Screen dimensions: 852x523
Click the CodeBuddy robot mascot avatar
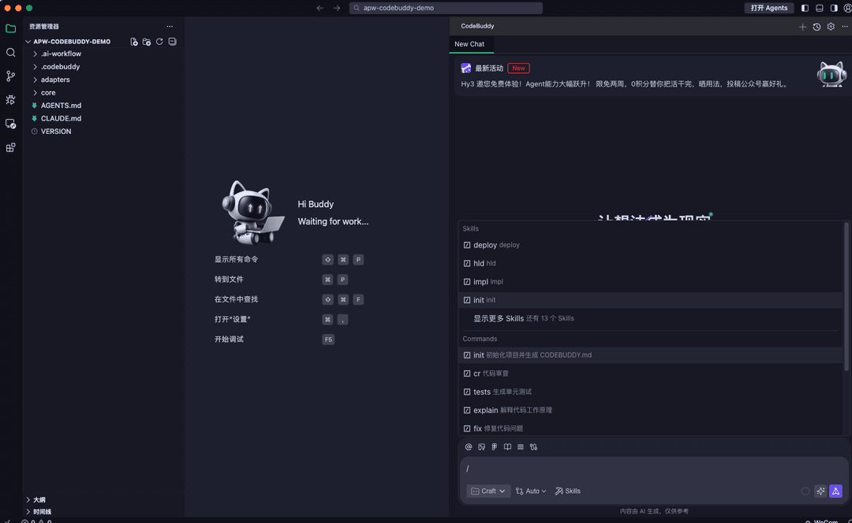(x=831, y=74)
